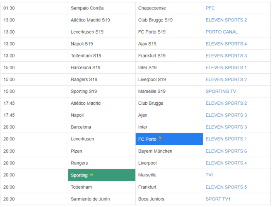Click the Frankfurt S19 cell
This screenshot has width=272, height=207.
click(169, 56)
